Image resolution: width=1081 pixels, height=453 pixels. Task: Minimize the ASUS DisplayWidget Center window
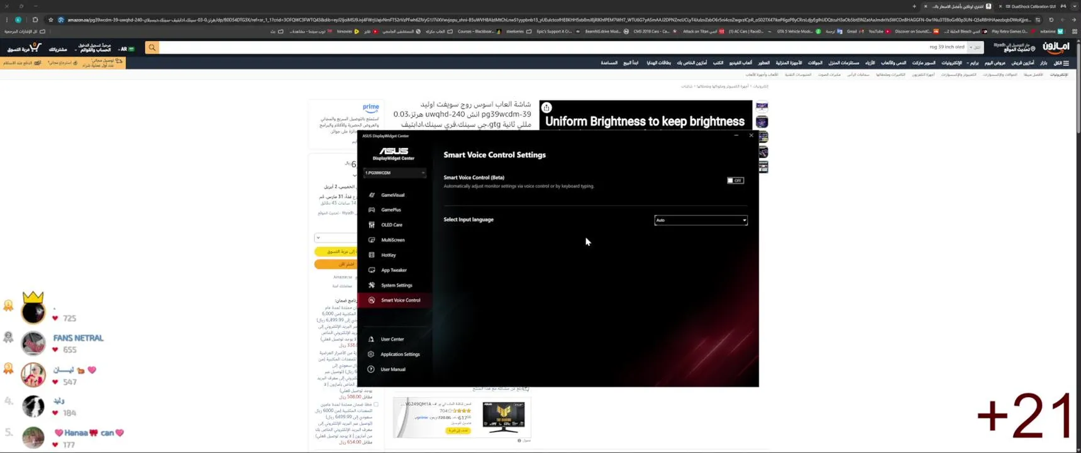pyautogui.click(x=736, y=135)
